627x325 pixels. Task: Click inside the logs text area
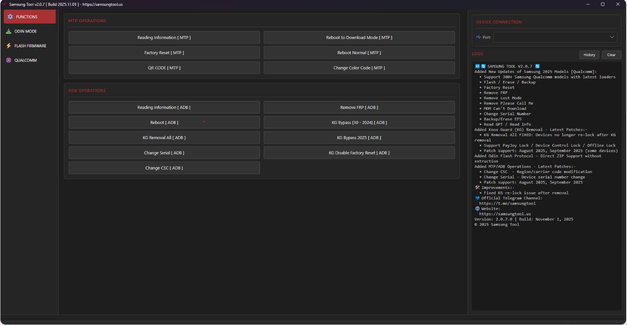546,268
